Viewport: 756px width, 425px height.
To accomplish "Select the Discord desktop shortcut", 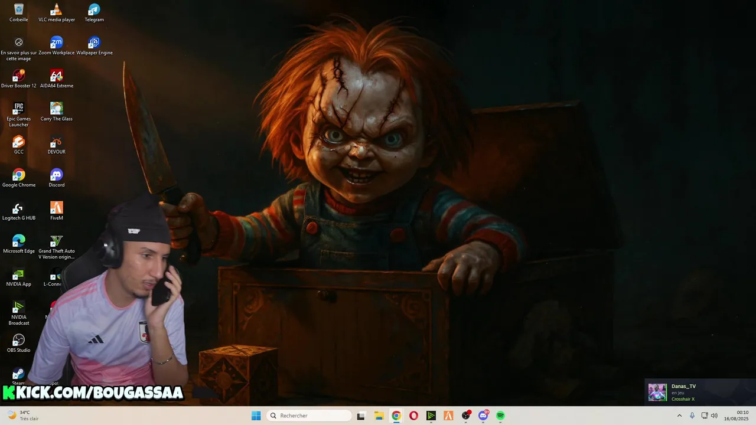I will click(57, 178).
